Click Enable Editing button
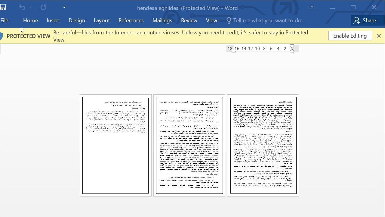The width and height of the screenshot is (385, 217). click(x=350, y=36)
